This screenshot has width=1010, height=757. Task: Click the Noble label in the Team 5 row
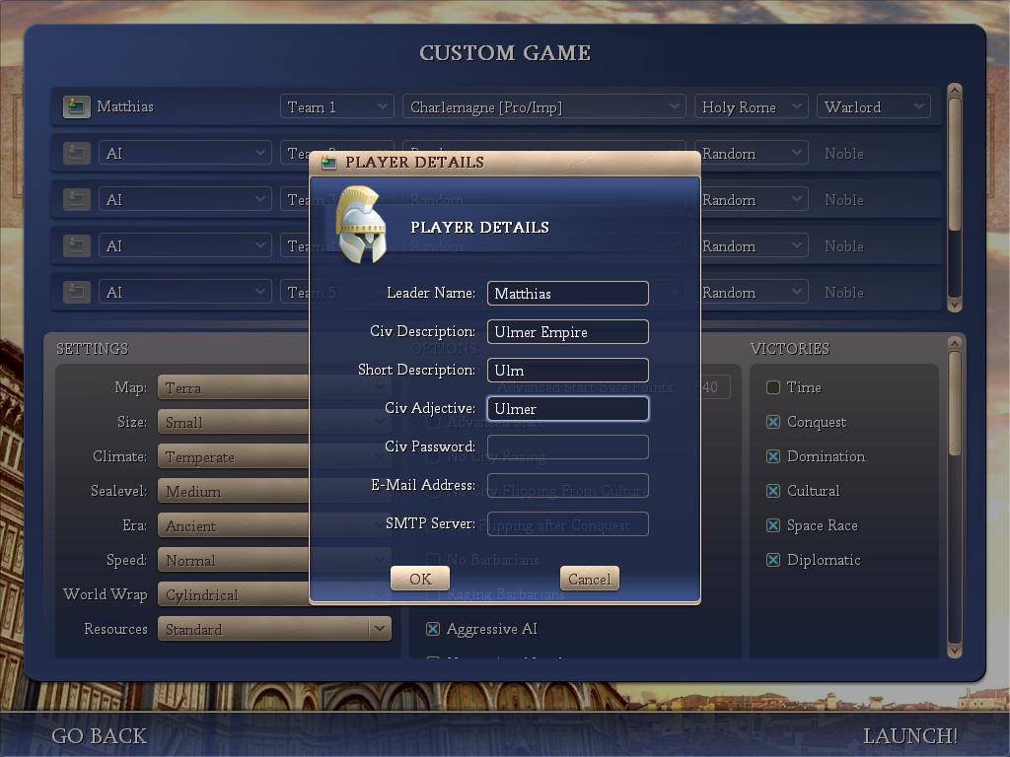tap(844, 292)
